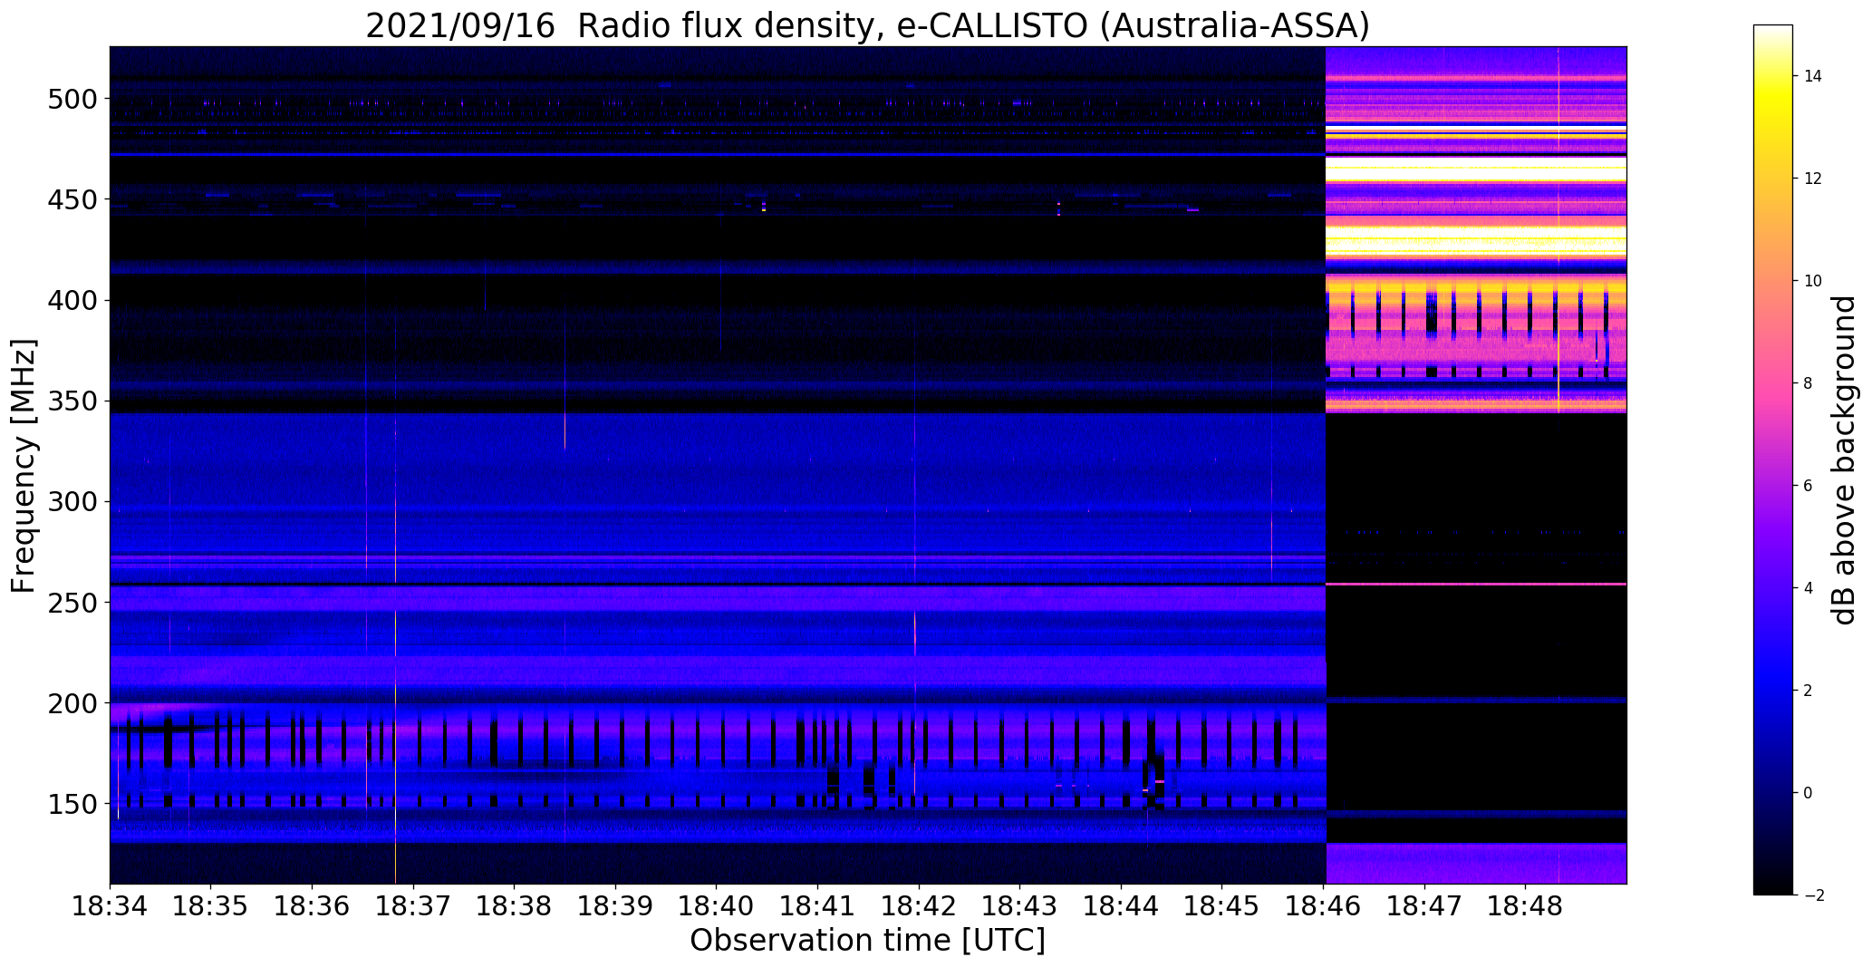Click the 18:42 time tick label
Image resolution: width=1872 pixels, height=967 pixels.
coord(920,905)
